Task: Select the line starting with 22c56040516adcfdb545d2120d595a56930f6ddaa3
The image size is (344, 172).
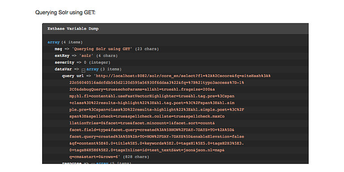Action: point(157,83)
